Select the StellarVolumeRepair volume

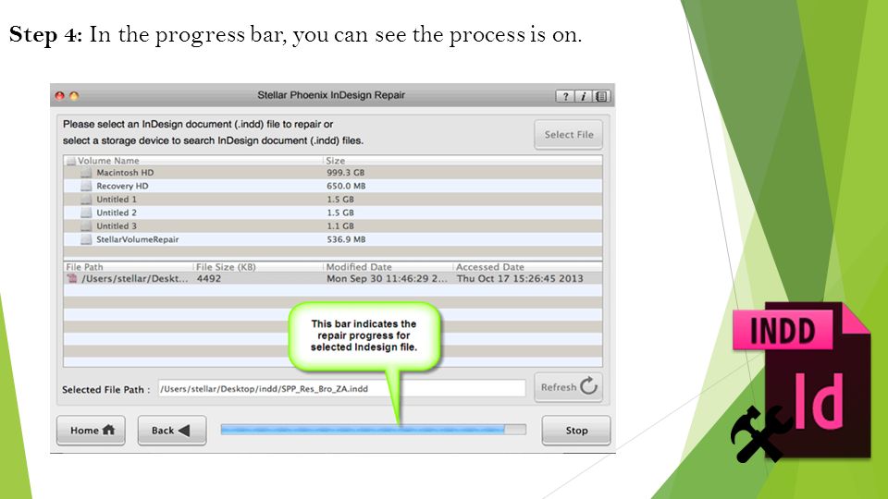(333, 239)
